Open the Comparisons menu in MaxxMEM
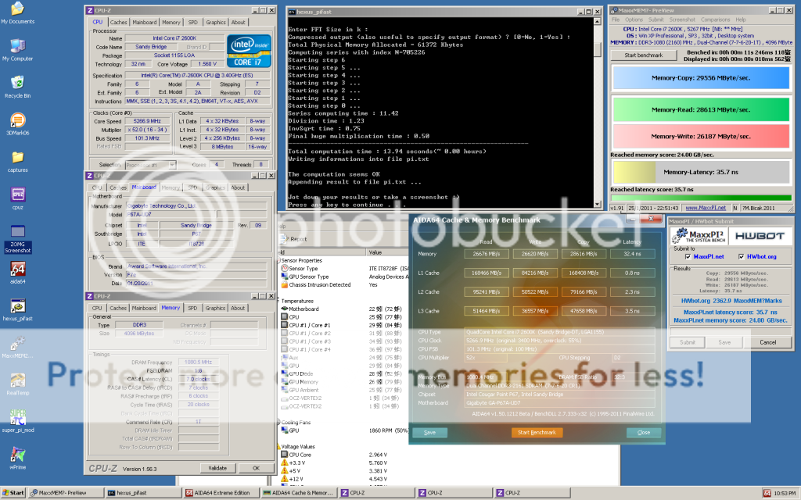 point(715,20)
